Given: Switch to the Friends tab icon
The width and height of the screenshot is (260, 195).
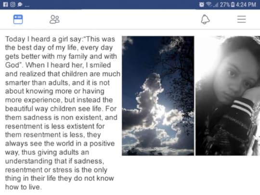Looking at the screenshot, I should point(54,20).
